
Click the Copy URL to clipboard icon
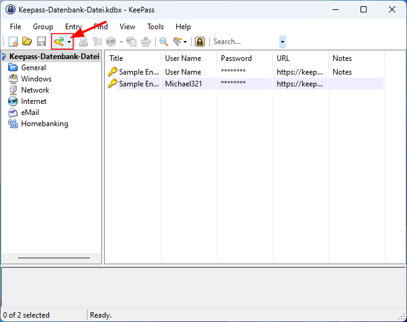coord(132,42)
